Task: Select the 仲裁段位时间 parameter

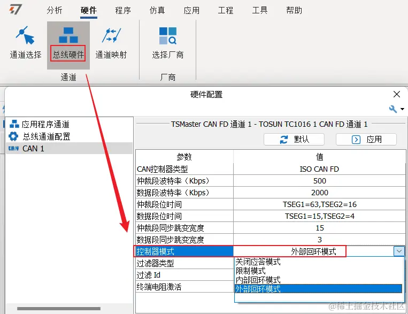Action: click(x=184, y=204)
